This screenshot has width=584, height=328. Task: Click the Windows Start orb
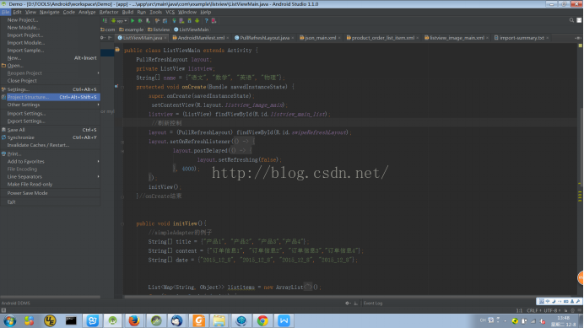(9, 320)
